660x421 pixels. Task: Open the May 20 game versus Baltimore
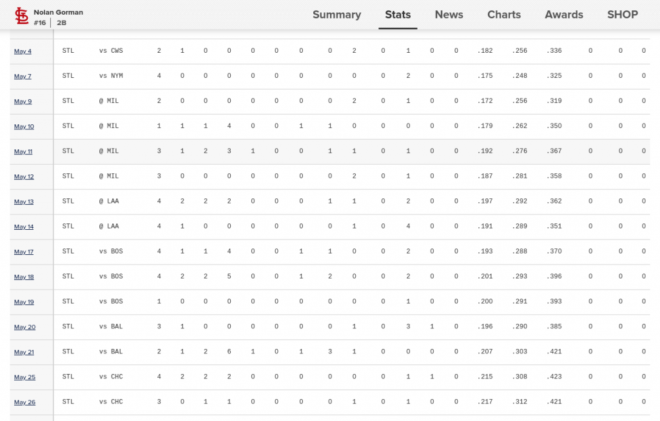(23, 327)
